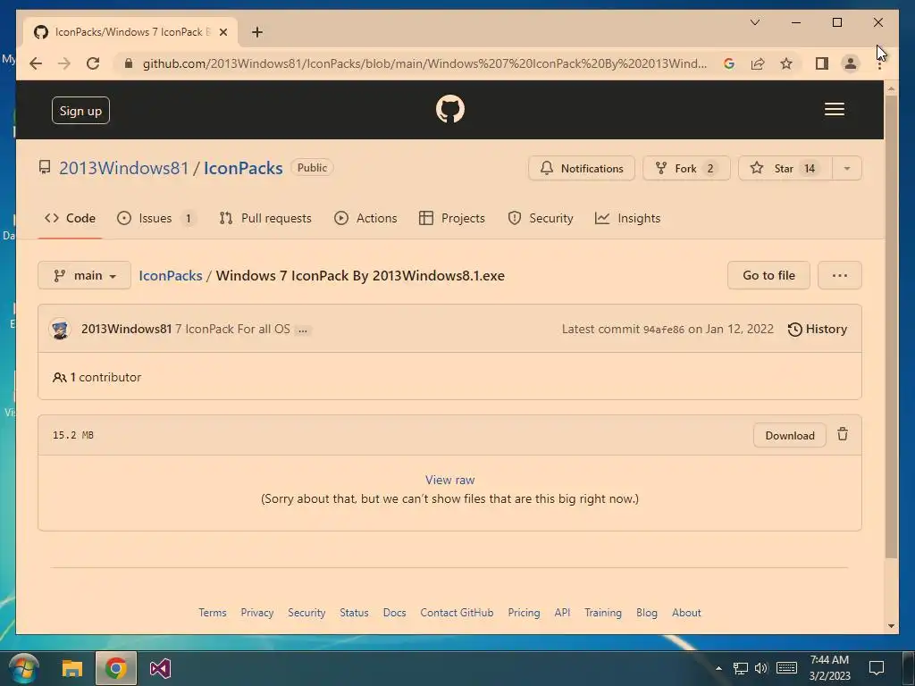
Task: Go back with the browser back arrow
Action: coord(36,63)
